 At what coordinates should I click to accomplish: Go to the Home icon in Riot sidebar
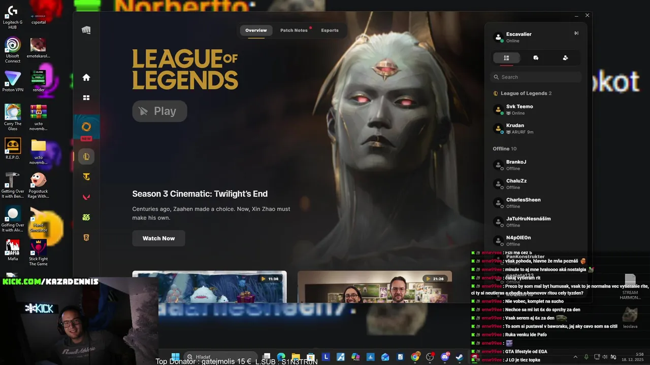pyautogui.click(x=86, y=77)
